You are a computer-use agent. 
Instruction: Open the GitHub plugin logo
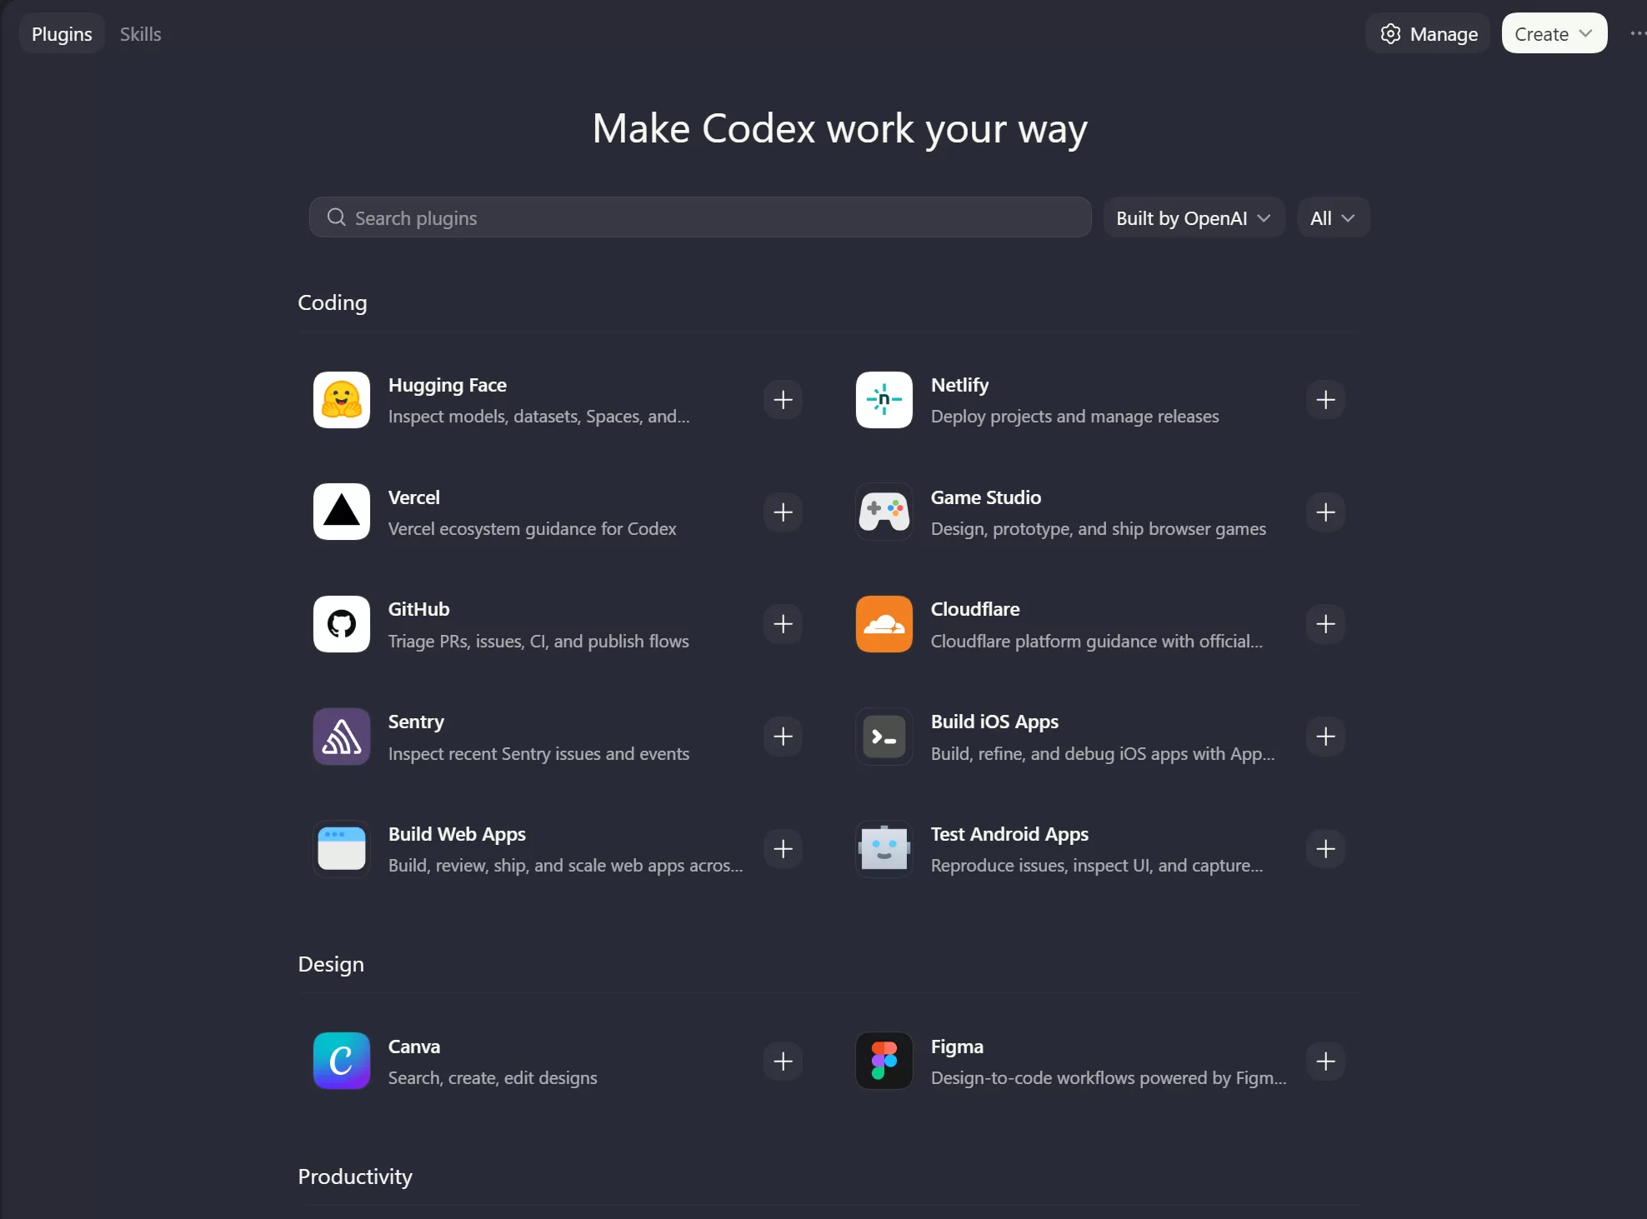(x=341, y=624)
